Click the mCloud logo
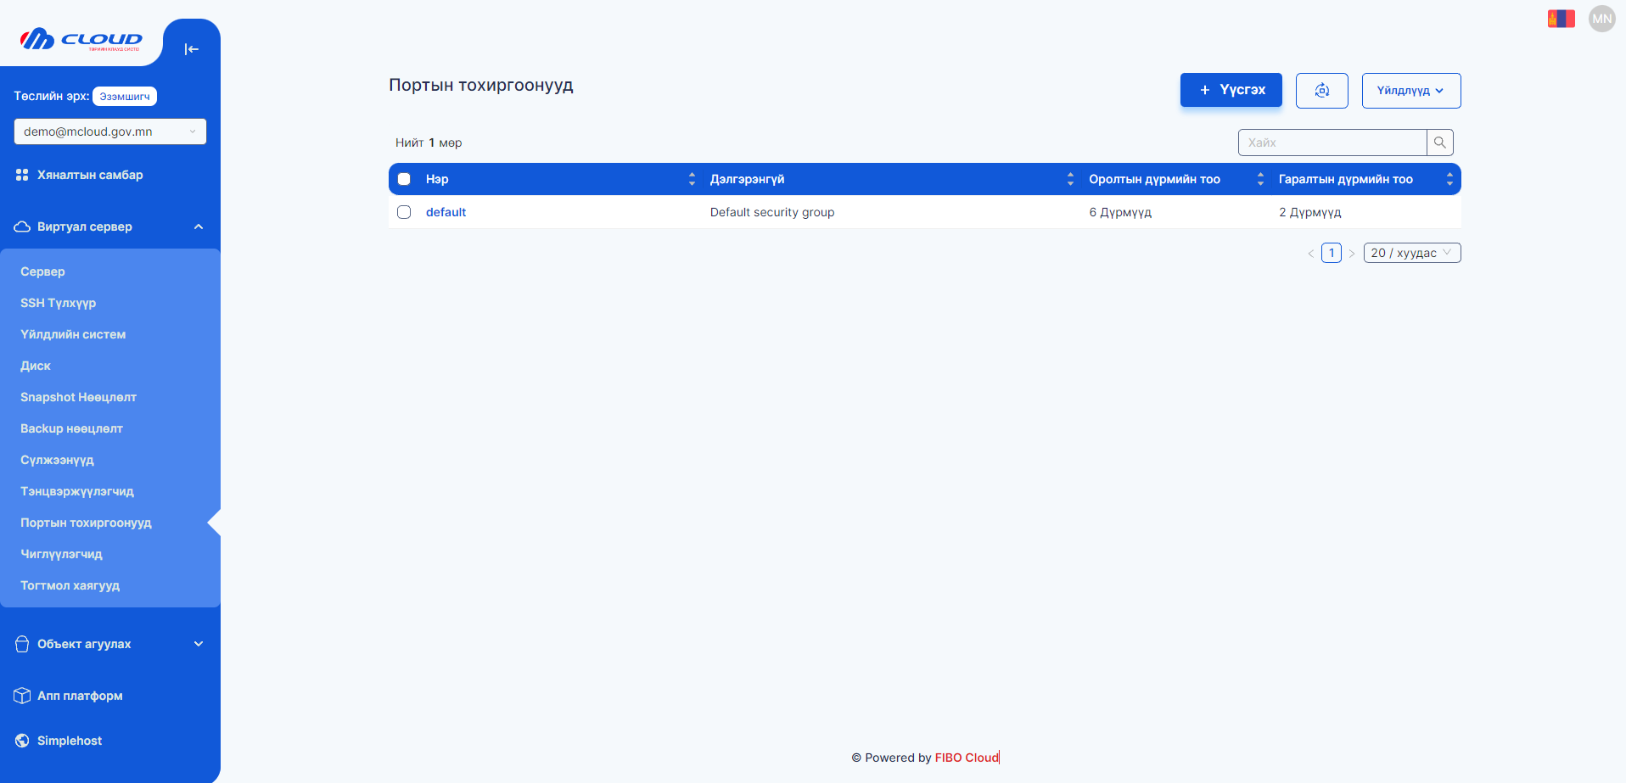The image size is (1626, 783). [81, 40]
